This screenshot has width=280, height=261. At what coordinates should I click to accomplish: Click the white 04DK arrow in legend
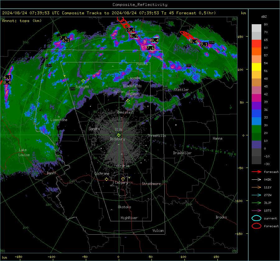(x=256, y=180)
